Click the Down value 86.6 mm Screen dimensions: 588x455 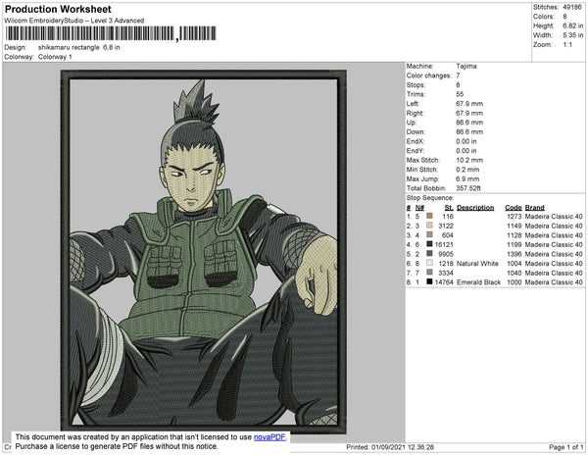click(x=469, y=131)
